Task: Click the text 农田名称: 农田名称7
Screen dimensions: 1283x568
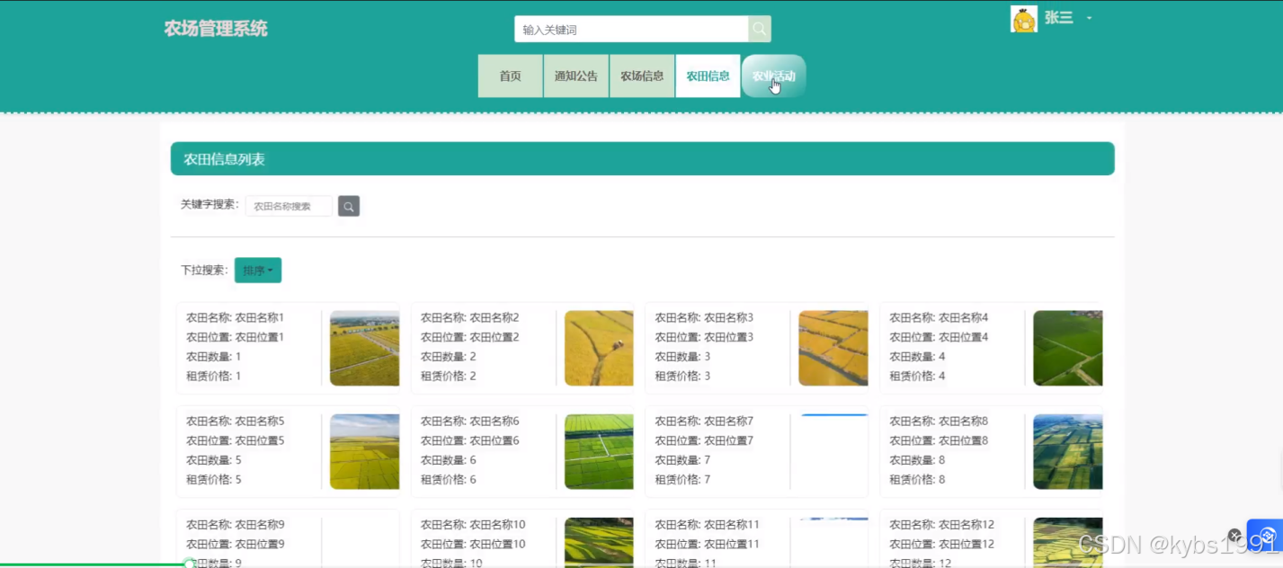Action: pos(704,422)
